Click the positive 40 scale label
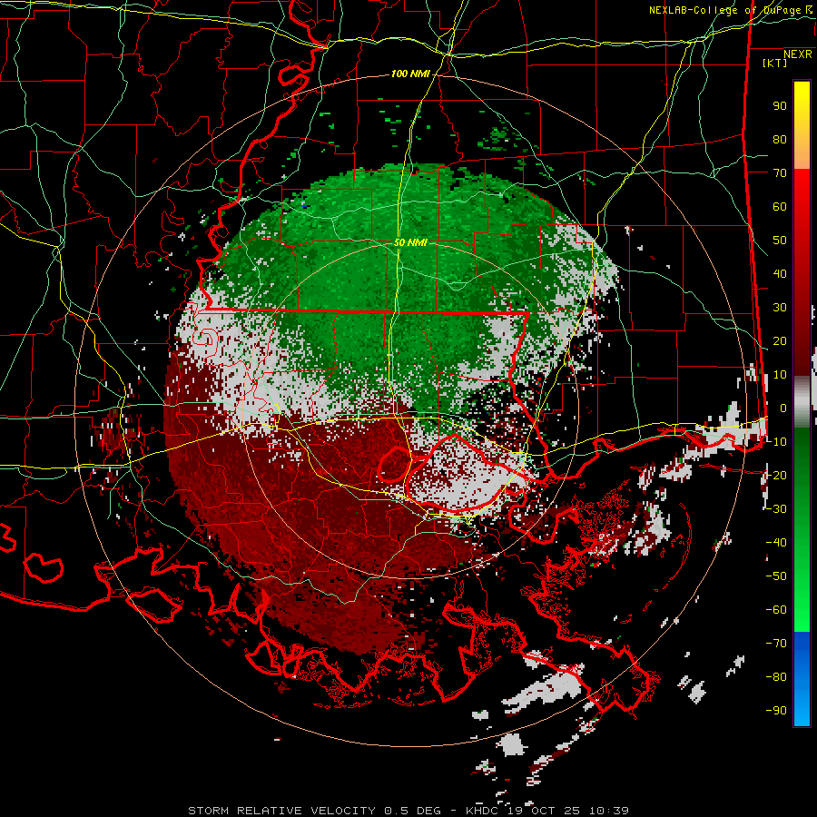 pos(780,274)
